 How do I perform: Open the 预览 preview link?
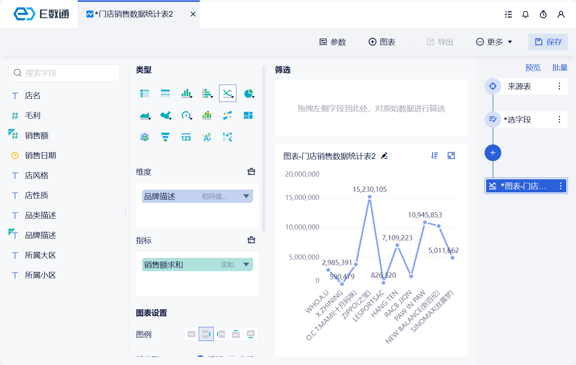533,68
